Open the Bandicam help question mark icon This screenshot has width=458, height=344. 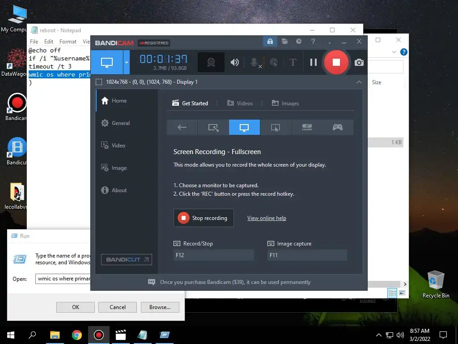click(313, 41)
